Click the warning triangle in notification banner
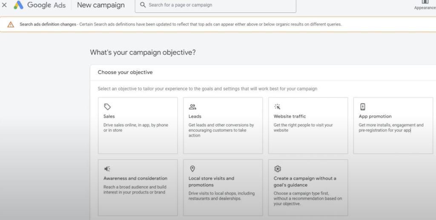Image resolution: width=436 pixels, height=220 pixels. pos(11,25)
